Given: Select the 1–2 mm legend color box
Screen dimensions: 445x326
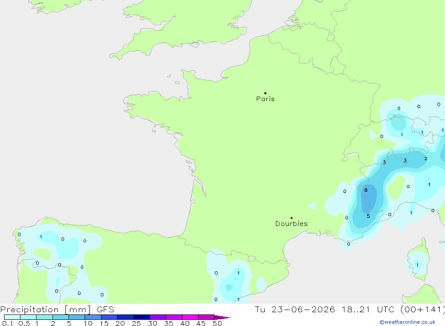Looking at the screenshot, I should click(44, 317).
